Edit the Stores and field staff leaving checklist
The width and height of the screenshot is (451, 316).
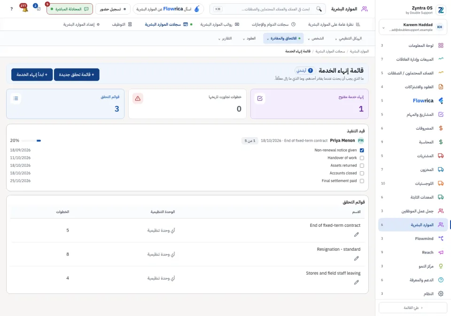point(357,282)
